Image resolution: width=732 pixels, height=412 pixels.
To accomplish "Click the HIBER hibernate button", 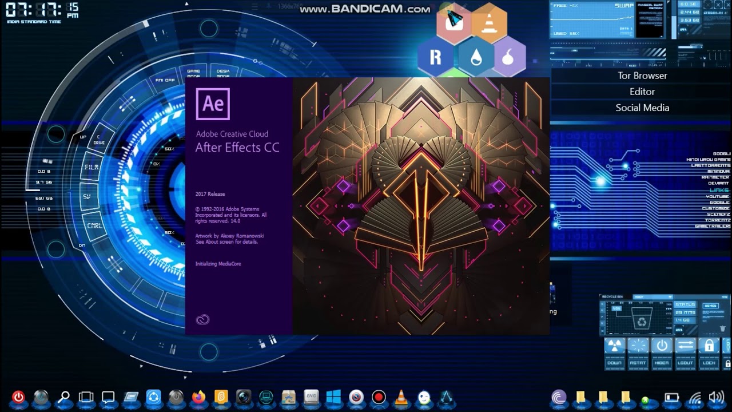I will point(662,363).
